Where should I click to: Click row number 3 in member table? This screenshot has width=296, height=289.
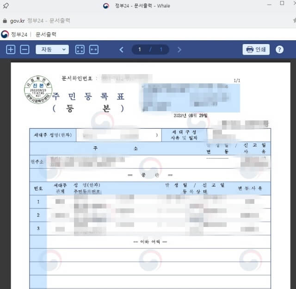pyautogui.click(x=38, y=228)
